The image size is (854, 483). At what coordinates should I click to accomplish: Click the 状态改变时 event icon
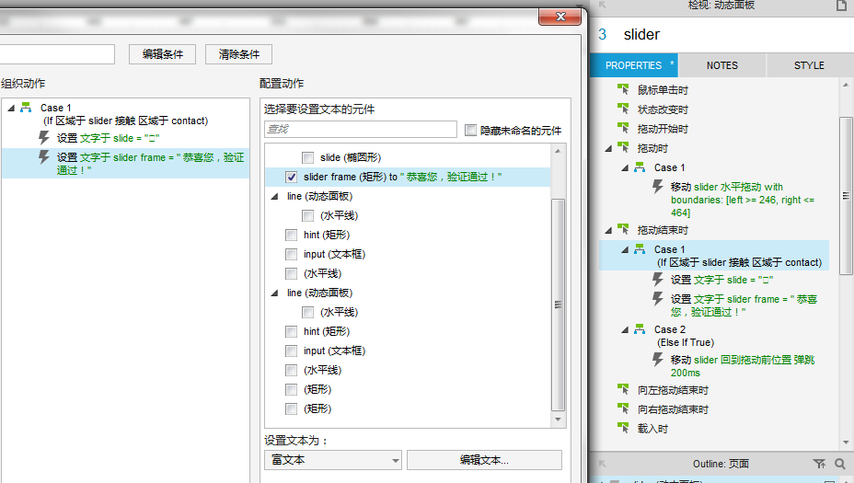(624, 109)
